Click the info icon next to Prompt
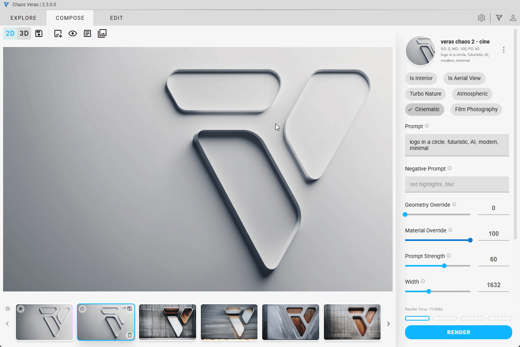 pyautogui.click(x=427, y=126)
